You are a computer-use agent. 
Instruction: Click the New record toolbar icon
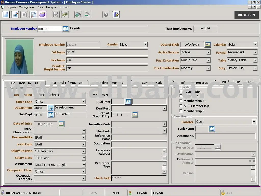6,15
